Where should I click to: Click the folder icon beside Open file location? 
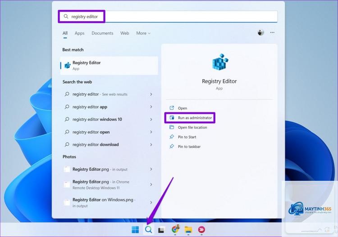coord(172,127)
